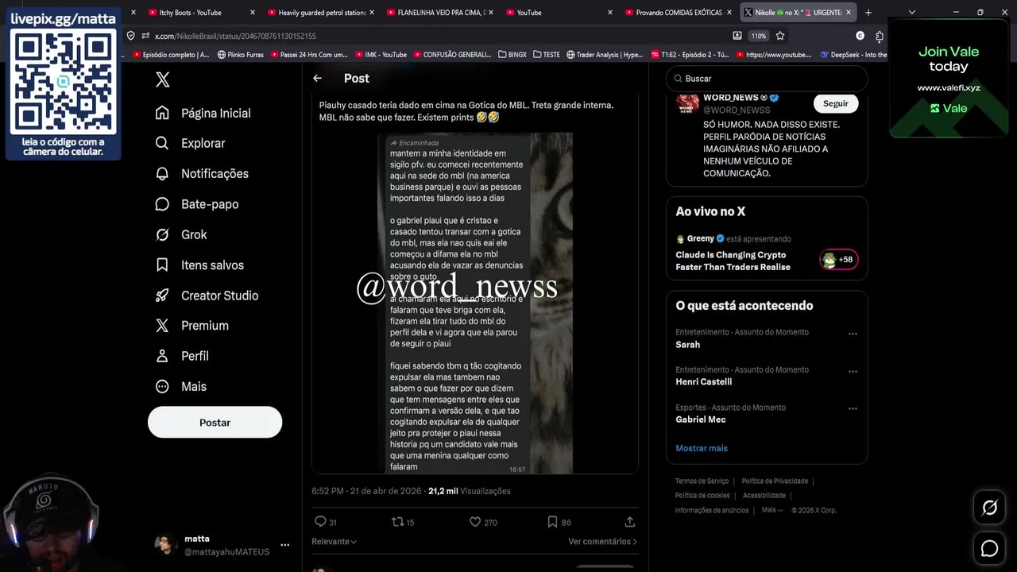
Task: Follow WORD_NEWS with Seguir button
Action: 835,103
